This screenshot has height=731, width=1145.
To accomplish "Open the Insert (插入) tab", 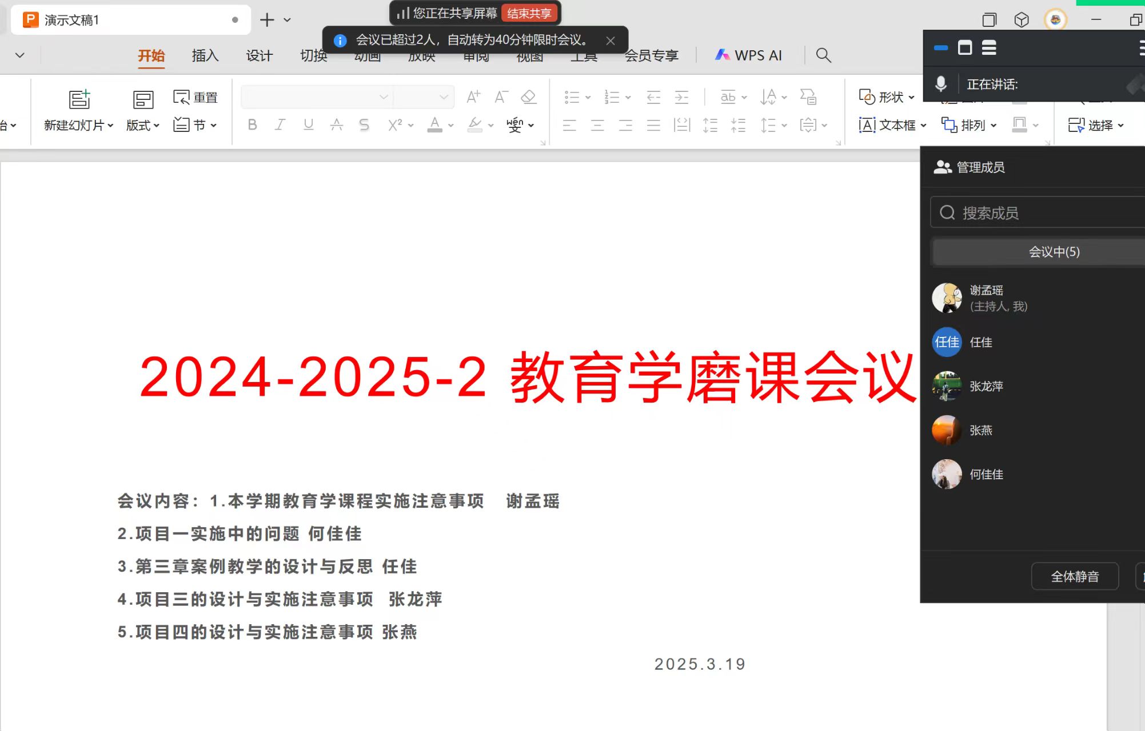I will pos(205,55).
